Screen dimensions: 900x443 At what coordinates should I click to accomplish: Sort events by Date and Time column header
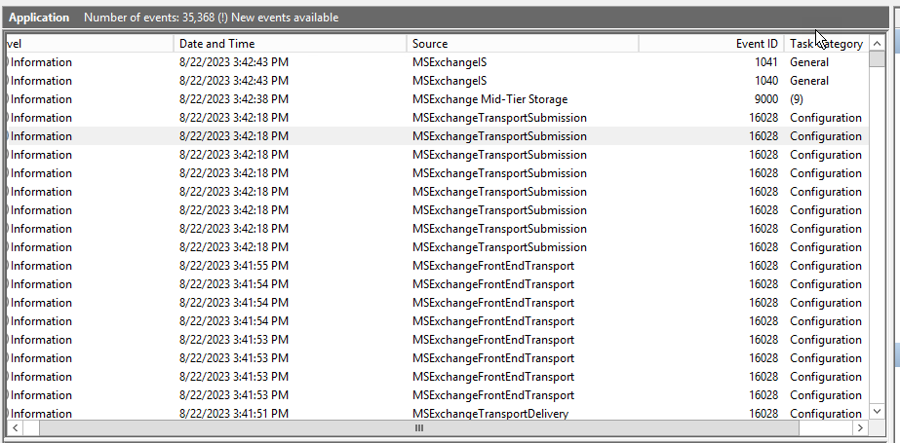click(291, 44)
